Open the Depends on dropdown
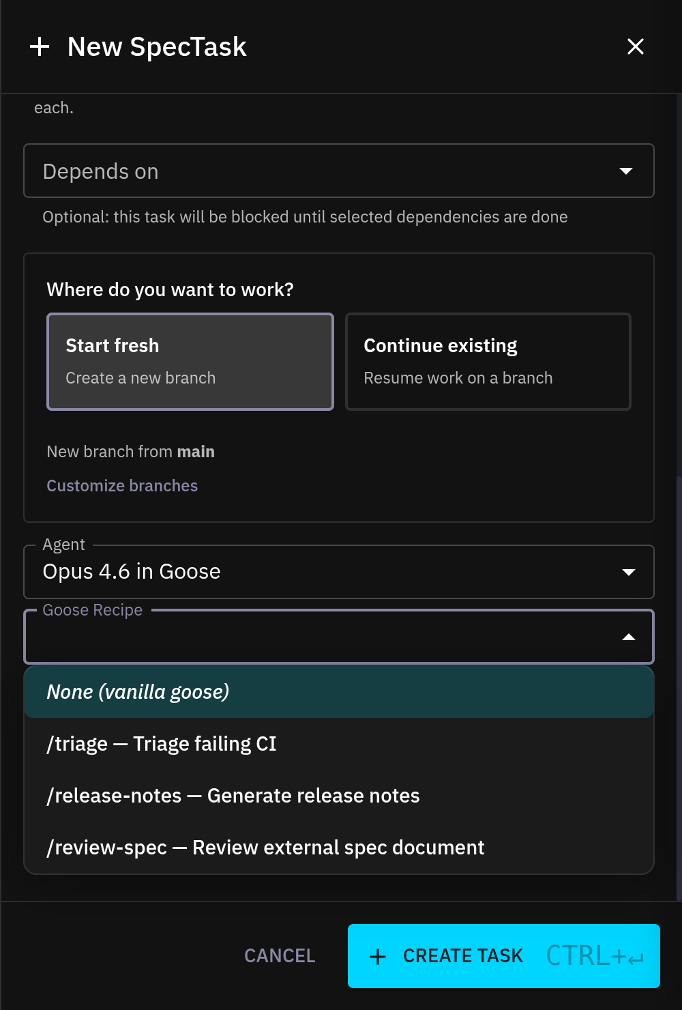The height and width of the screenshot is (1010, 682). 339,171
